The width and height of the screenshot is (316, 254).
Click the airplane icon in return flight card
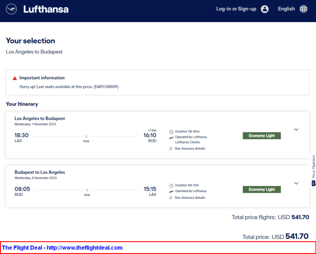pos(171,192)
